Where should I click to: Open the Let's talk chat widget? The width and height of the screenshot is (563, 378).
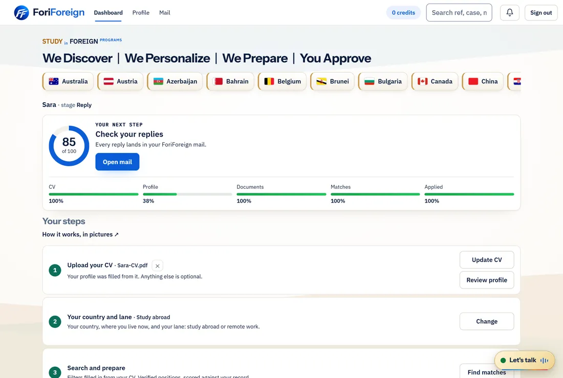pyautogui.click(x=524, y=361)
